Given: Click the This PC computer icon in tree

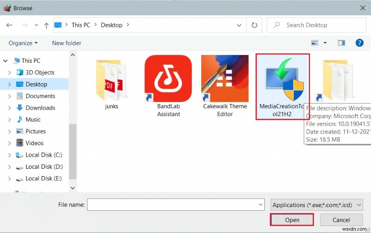Looking at the screenshot, I should [16, 61].
